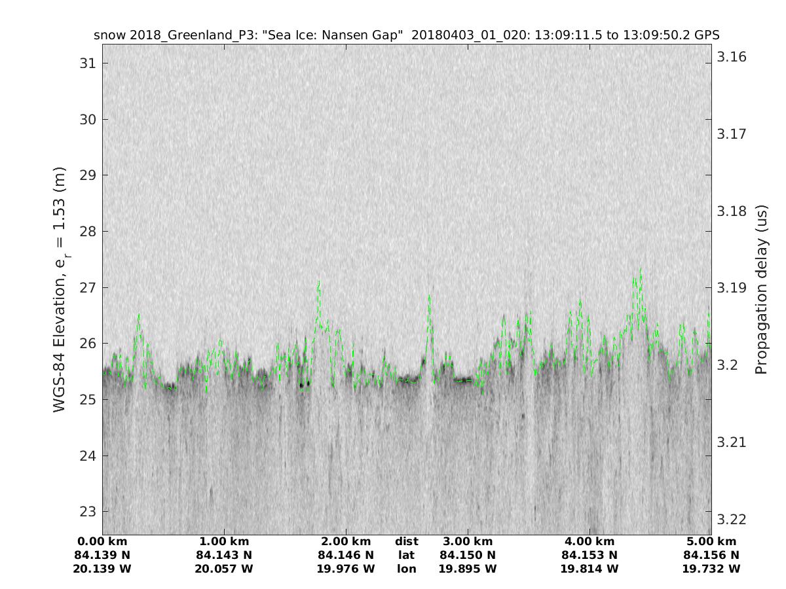Screen dimensions: 786x589
Task: Click the 'lon' axis row label
Action: click(x=406, y=569)
